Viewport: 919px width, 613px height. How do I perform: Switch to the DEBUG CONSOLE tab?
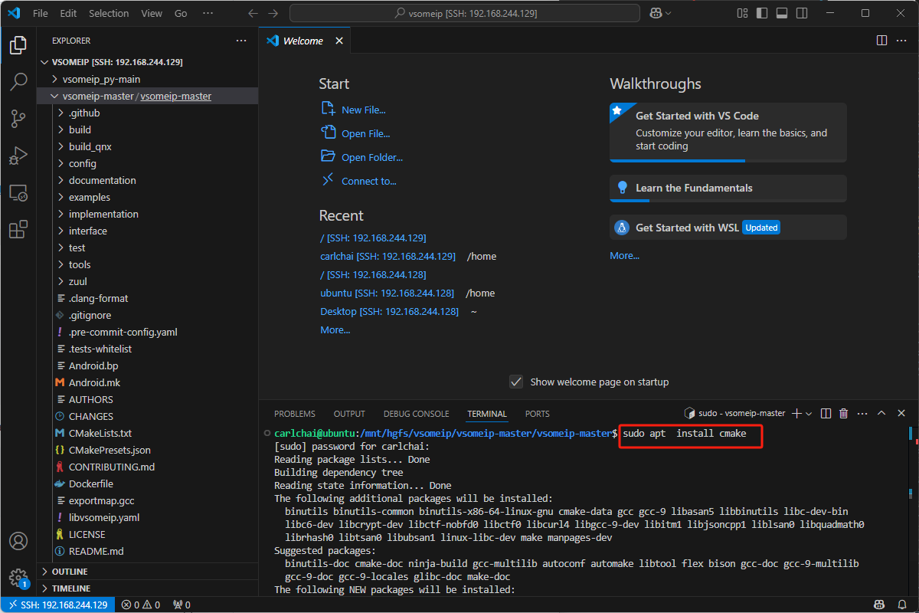pos(417,414)
